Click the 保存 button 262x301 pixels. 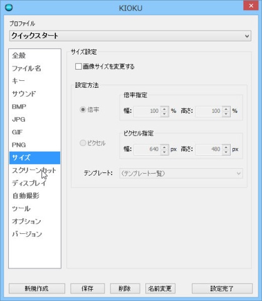(x=87, y=288)
